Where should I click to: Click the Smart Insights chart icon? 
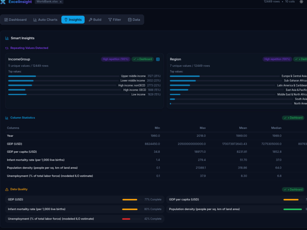pos(7,38)
